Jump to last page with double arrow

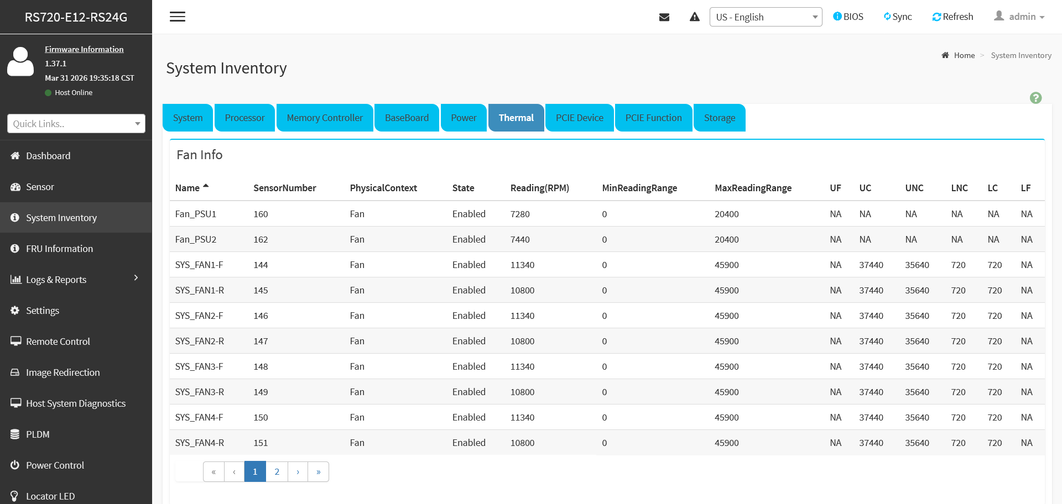[x=319, y=471]
